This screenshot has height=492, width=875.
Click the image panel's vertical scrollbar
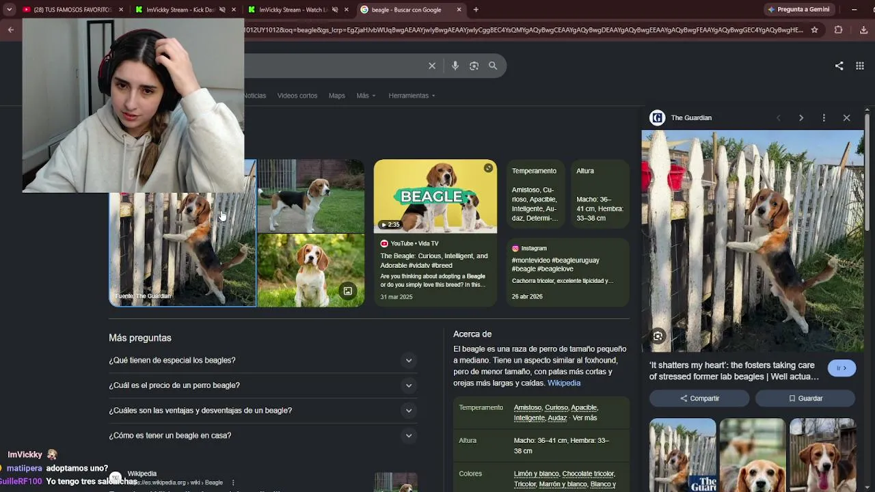pos(867,171)
